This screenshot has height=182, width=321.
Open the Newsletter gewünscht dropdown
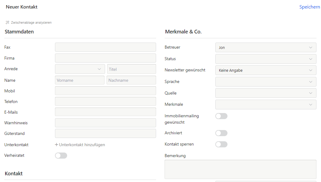pyautogui.click(x=266, y=70)
